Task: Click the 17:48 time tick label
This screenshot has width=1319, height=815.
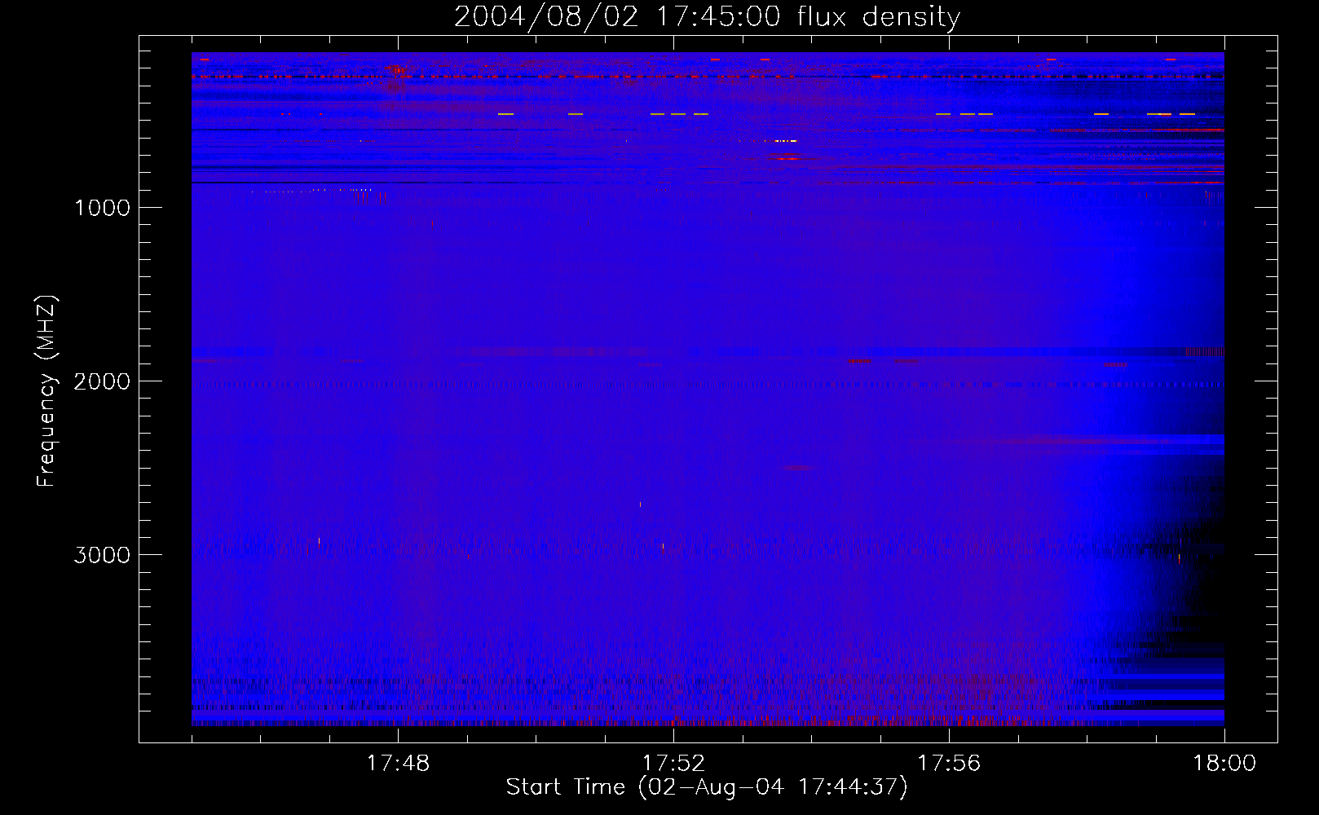Action: tap(398, 764)
